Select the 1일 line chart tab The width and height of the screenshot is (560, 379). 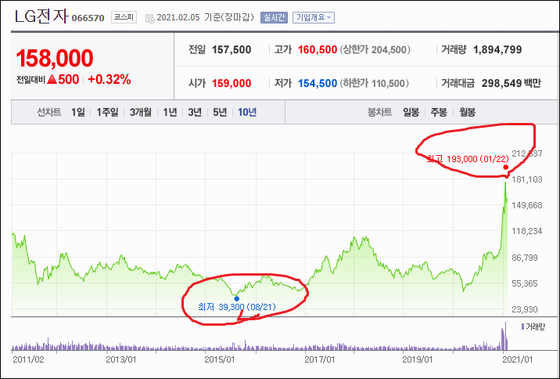pyautogui.click(x=78, y=112)
